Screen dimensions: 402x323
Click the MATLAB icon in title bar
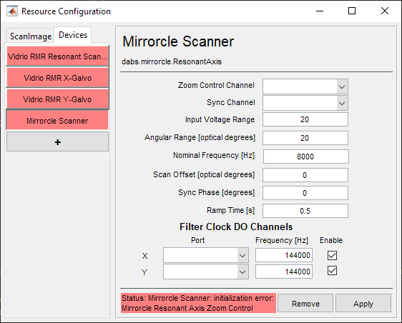tap(12, 11)
